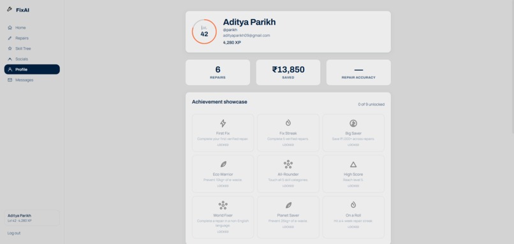
Task: Click the World Fixer achievement title
Action: point(223,215)
